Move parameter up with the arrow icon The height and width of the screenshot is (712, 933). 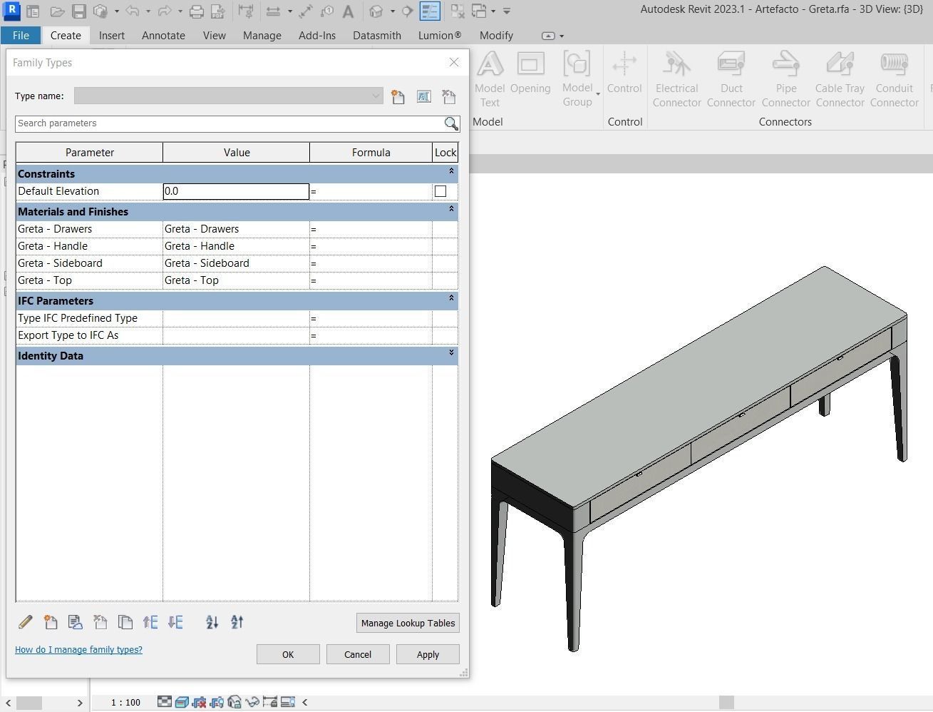click(x=150, y=622)
